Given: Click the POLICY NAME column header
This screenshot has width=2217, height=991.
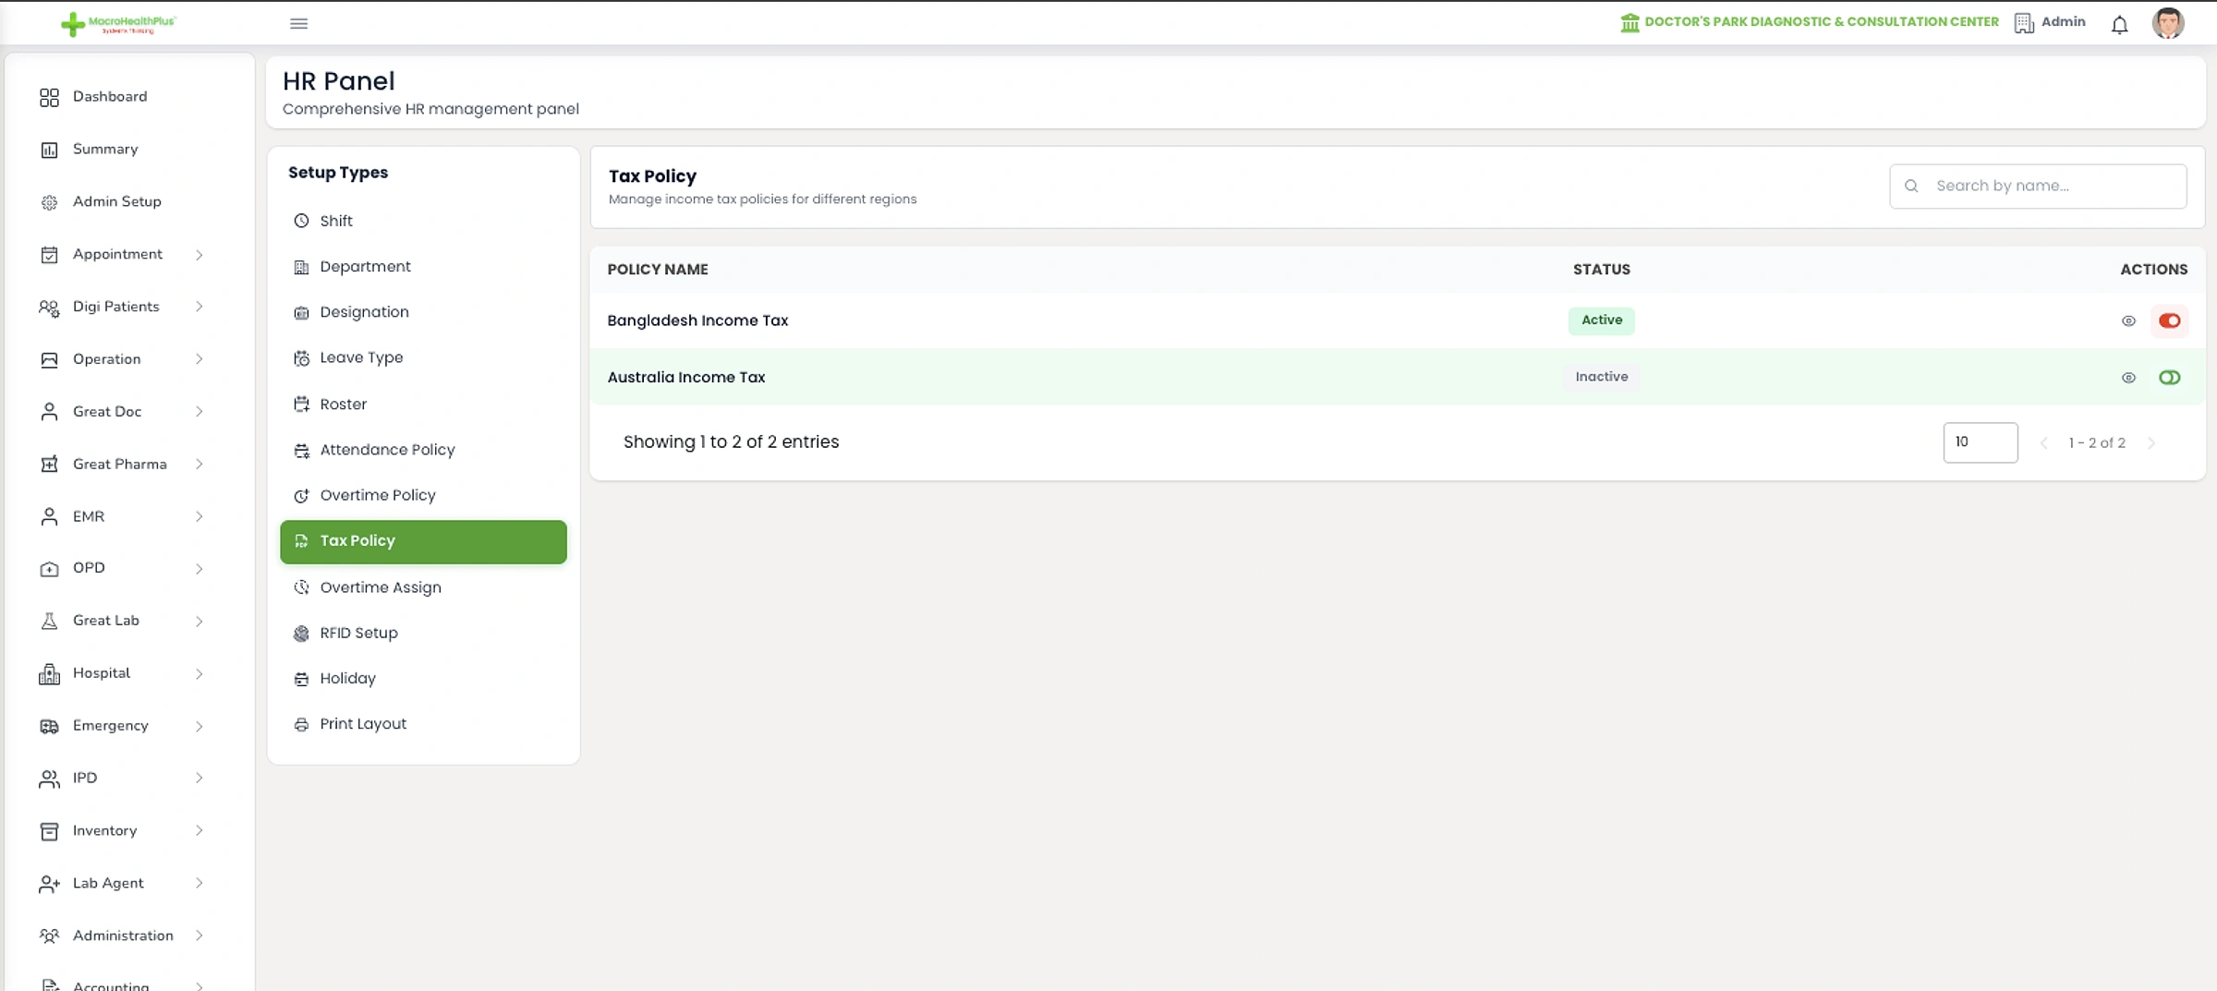Looking at the screenshot, I should [657, 270].
